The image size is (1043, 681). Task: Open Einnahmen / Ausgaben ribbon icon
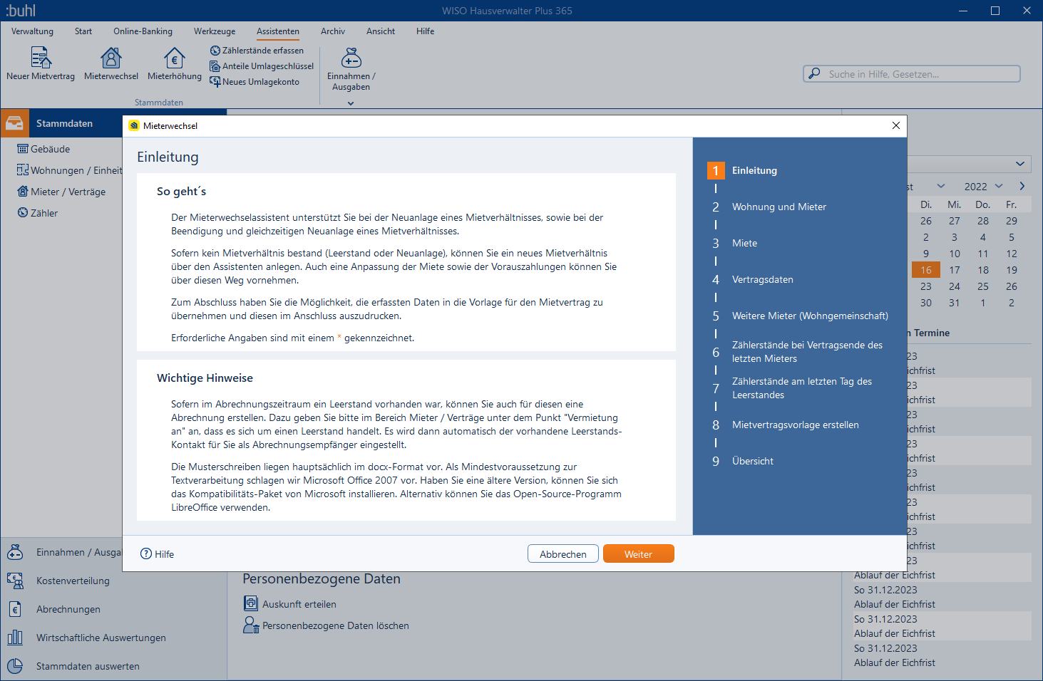[351, 69]
